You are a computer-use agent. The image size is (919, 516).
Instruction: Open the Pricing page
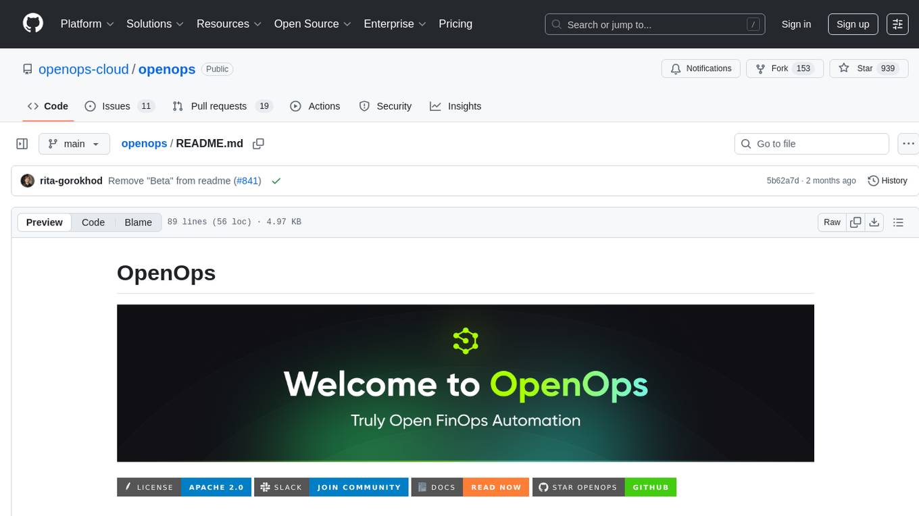pos(455,24)
